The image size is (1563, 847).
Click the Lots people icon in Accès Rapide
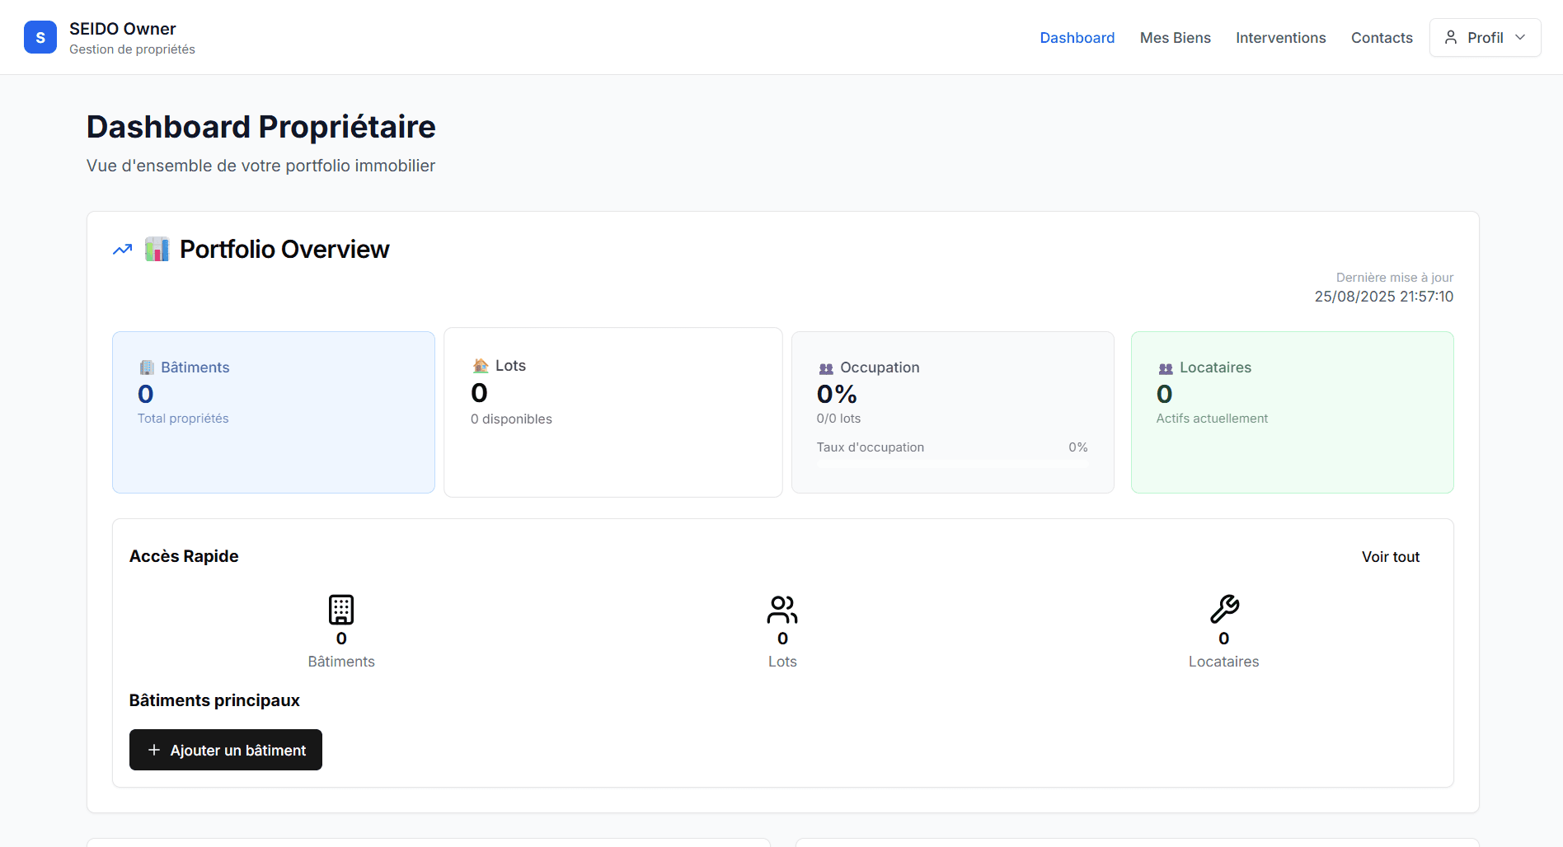[781, 610]
